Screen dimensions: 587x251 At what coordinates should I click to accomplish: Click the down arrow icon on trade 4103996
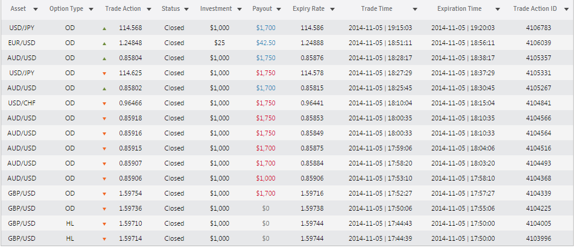coord(104,239)
